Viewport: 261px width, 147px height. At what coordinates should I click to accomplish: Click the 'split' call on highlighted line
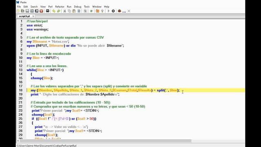coord(160,90)
